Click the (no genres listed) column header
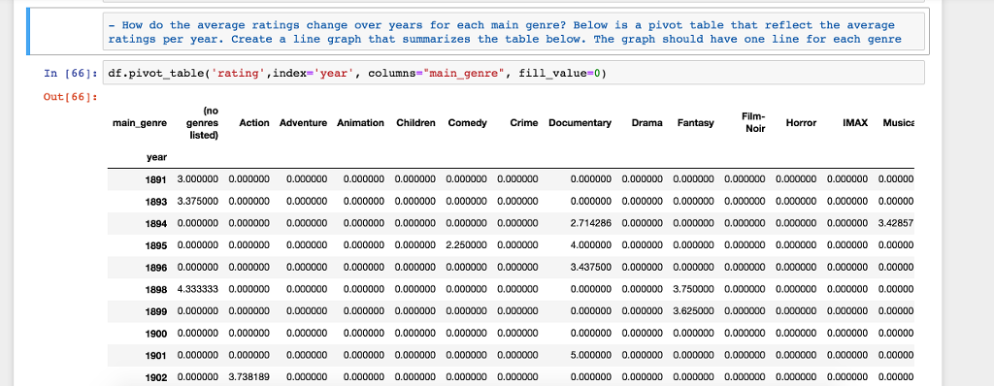Image resolution: width=994 pixels, height=386 pixels. [x=203, y=123]
